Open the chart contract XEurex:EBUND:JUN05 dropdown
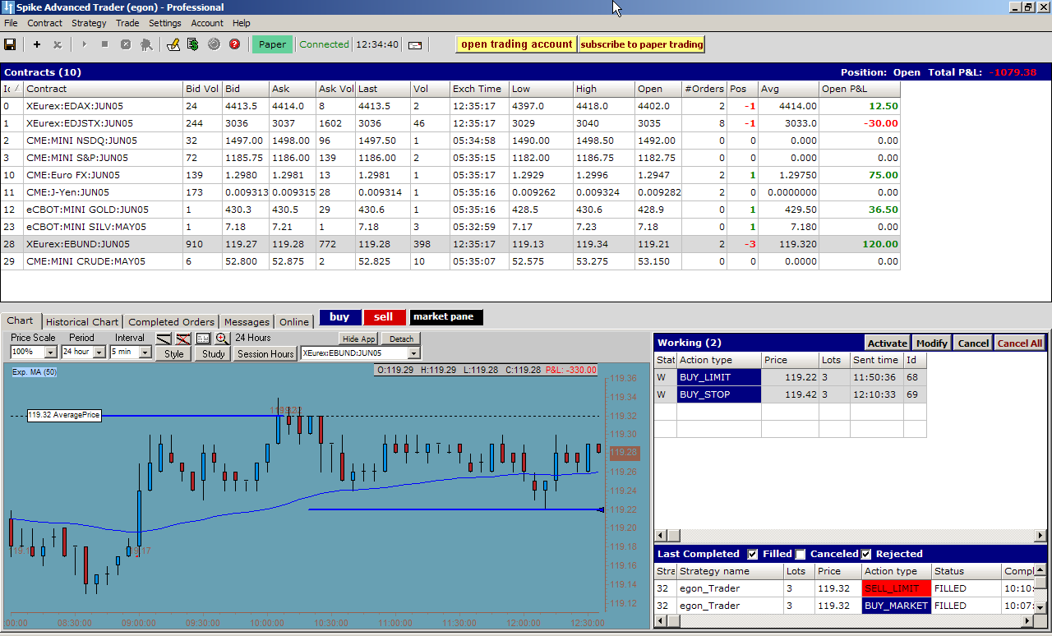This screenshot has width=1052, height=636. (413, 353)
